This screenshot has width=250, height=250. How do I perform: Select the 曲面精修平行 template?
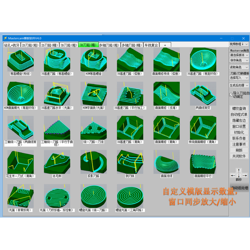coord(203,162)
